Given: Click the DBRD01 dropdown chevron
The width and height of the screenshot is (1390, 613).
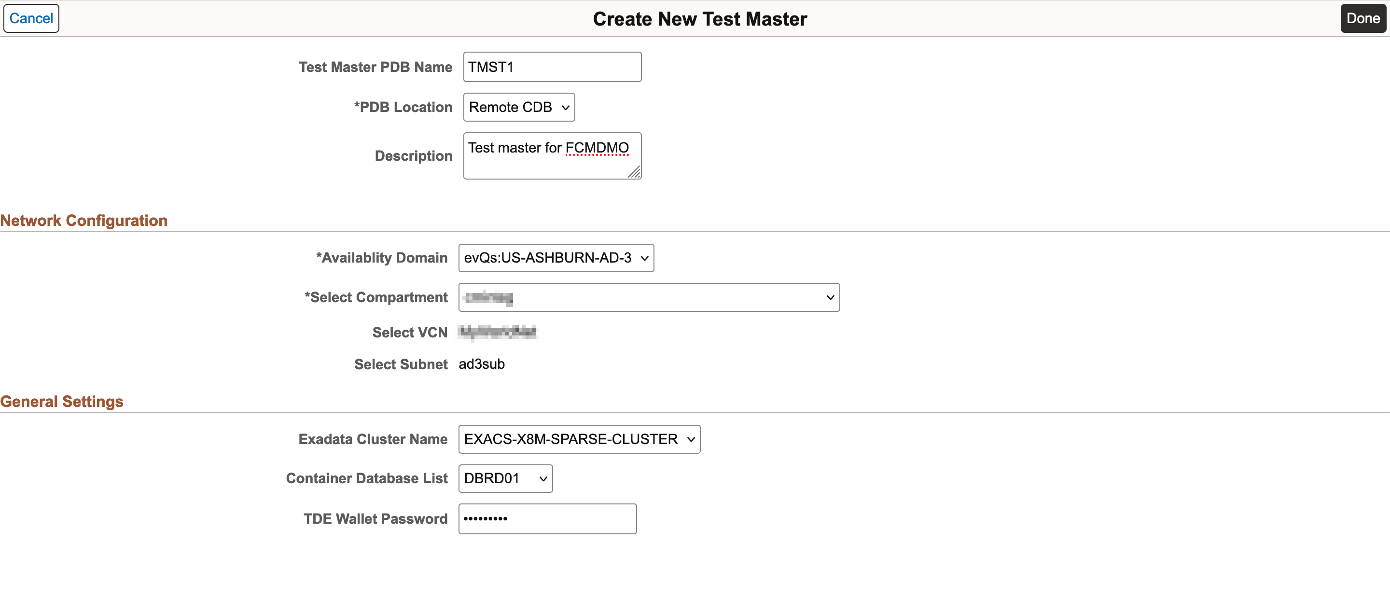Looking at the screenshot, I should (543, 479).
